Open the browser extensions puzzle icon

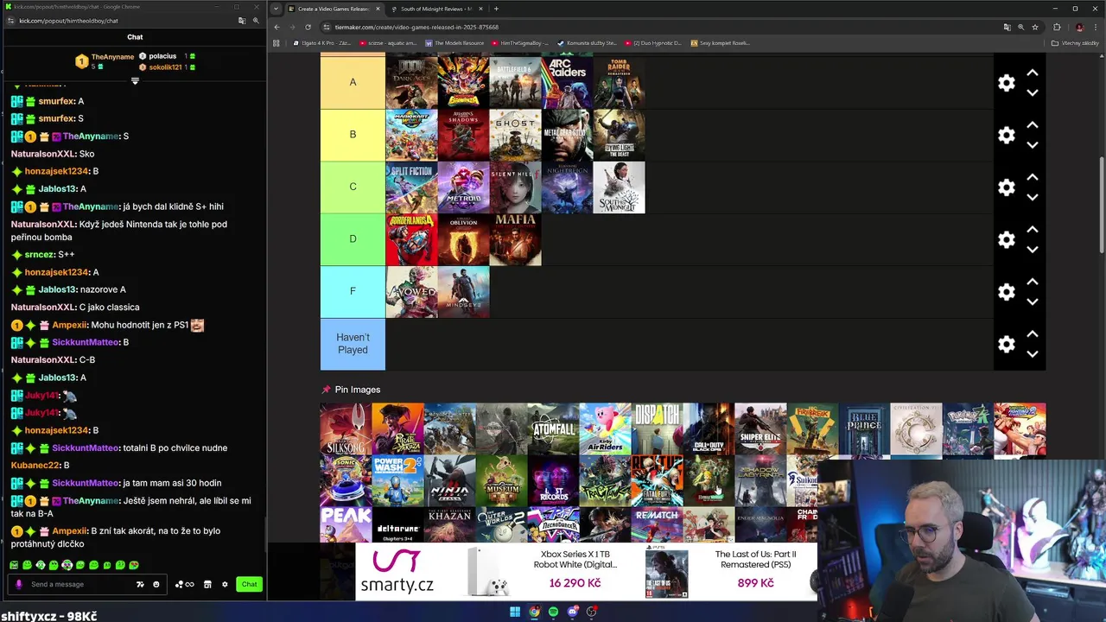(1057, 27)
